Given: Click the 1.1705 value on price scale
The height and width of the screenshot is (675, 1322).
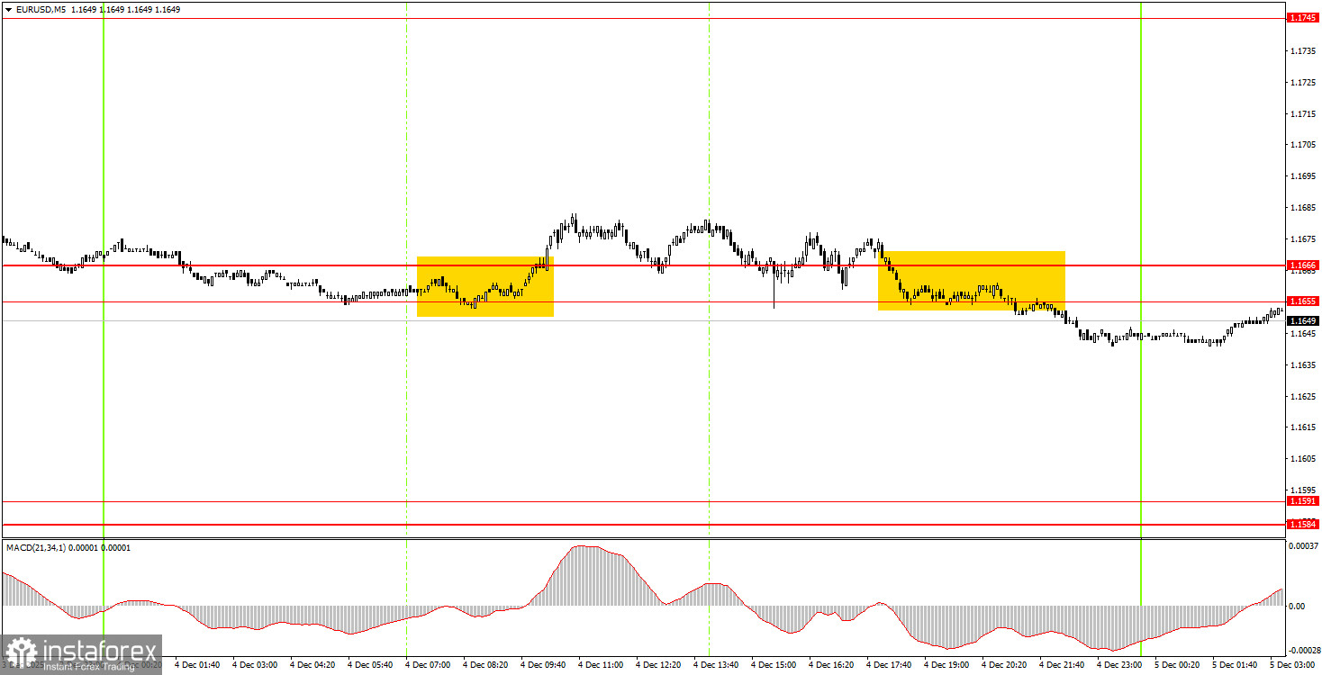Looking at the screenshot, I should [x=1304, y=145].
